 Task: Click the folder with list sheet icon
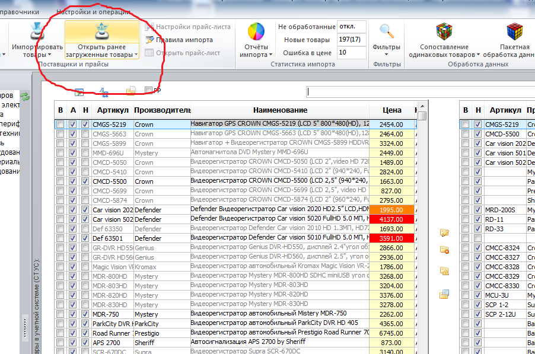(x=444, y=294)
